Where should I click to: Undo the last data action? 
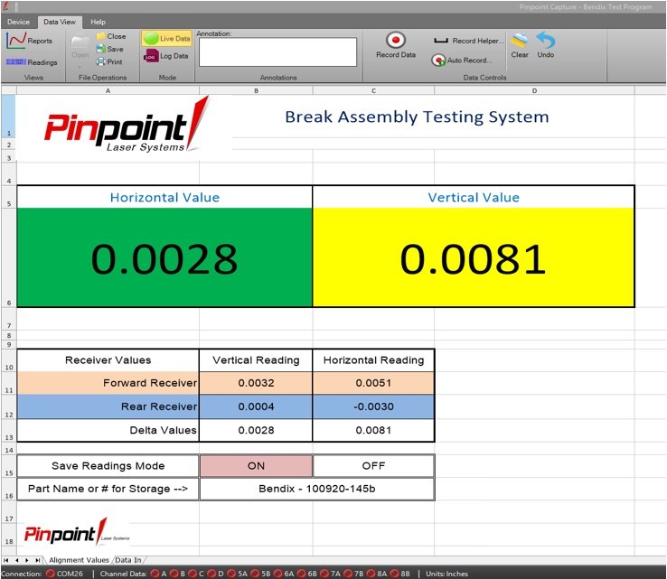pyautogui.click(x=545, y=45)
